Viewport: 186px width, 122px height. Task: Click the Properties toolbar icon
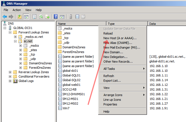35,17
